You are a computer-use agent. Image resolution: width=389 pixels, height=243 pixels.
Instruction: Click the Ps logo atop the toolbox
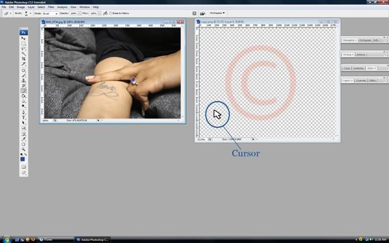pyautogui.click(x=23, y=32)
